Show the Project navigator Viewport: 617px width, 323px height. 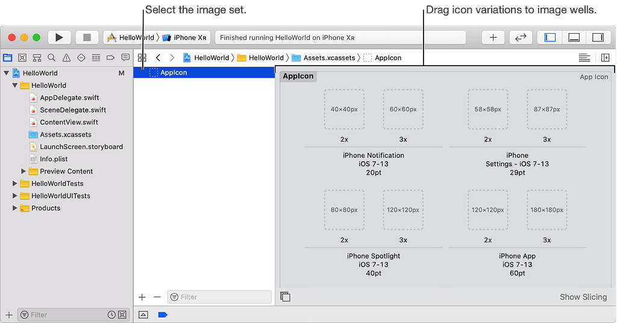[7, 58]
